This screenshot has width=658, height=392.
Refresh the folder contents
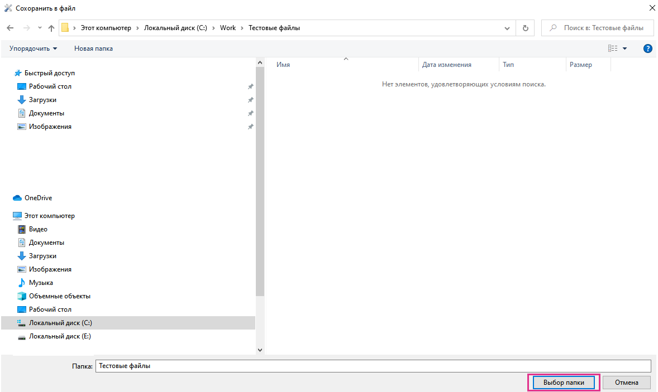[525, 28]
